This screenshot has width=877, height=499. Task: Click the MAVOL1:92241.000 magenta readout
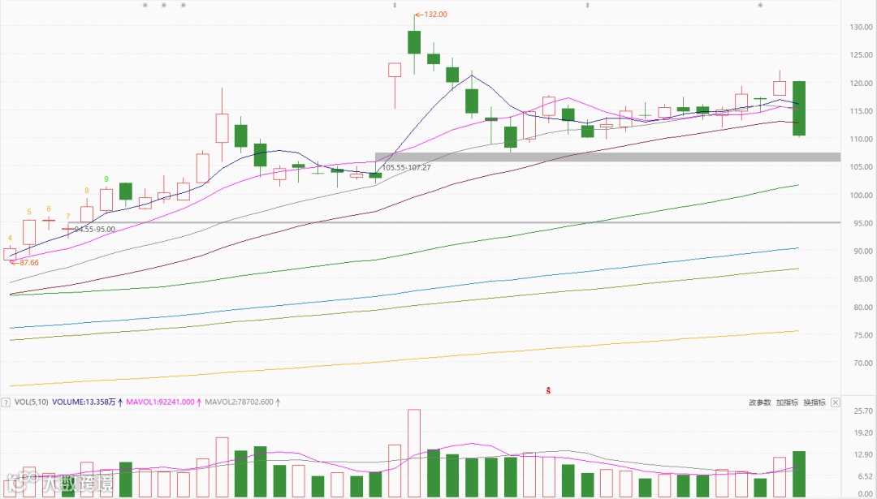[x=160, y=402]
